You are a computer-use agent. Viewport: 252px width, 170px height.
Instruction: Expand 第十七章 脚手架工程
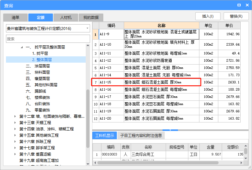point(15,148)
